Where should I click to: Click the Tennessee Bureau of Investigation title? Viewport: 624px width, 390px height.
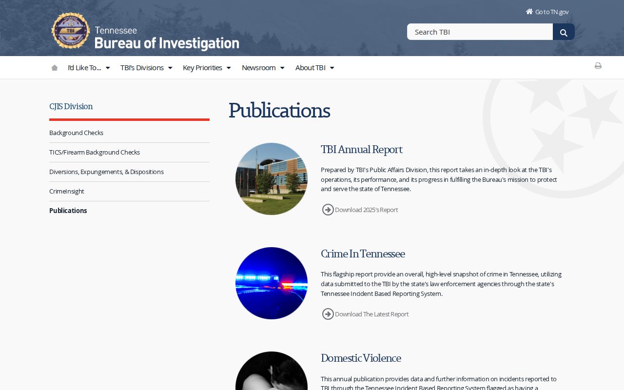[x=167, y=38]
